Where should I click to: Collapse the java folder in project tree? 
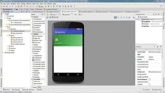(x=5, y=18)
